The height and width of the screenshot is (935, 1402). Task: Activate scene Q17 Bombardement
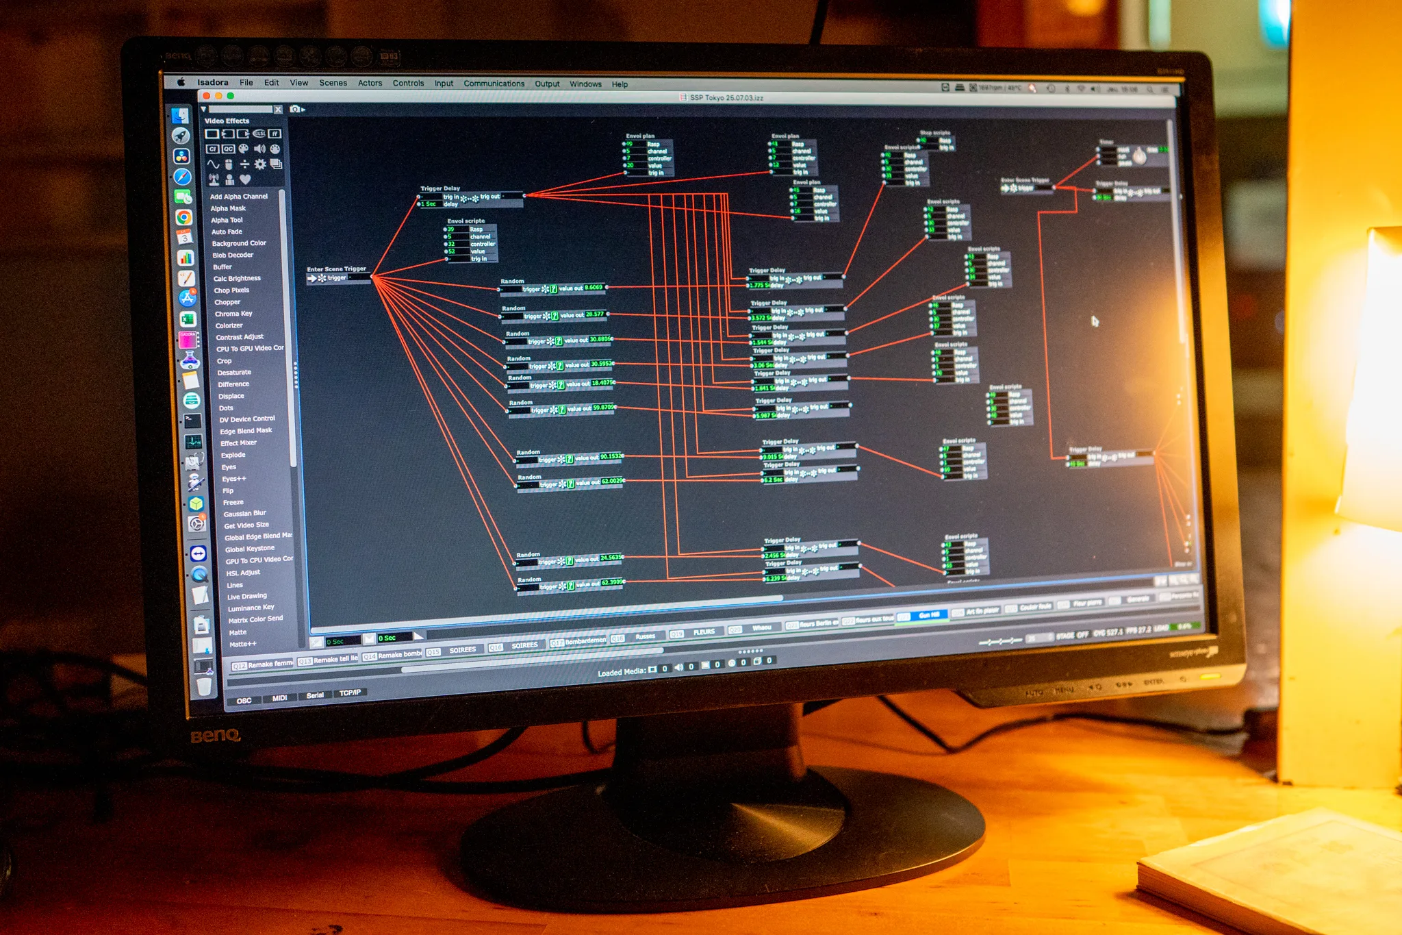578,641
